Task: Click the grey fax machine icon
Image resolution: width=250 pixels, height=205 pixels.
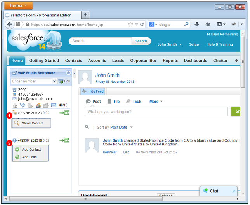Action: [x=46, y=105]
